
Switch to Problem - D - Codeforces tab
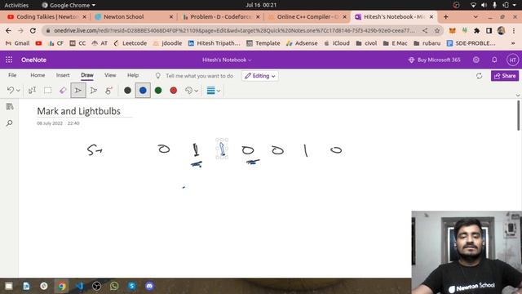(x=221, y=16)
